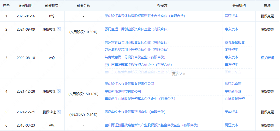Click 股权转让 label in 2021-12-21 row
280x131 pixels.
pyautogui.click(x=49, y=112)
